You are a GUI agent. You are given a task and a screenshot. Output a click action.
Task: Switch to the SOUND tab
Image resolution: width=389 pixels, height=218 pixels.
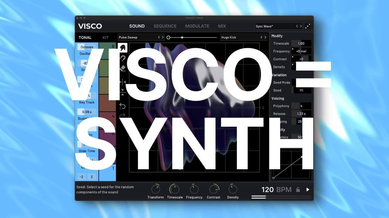point(137,26)
